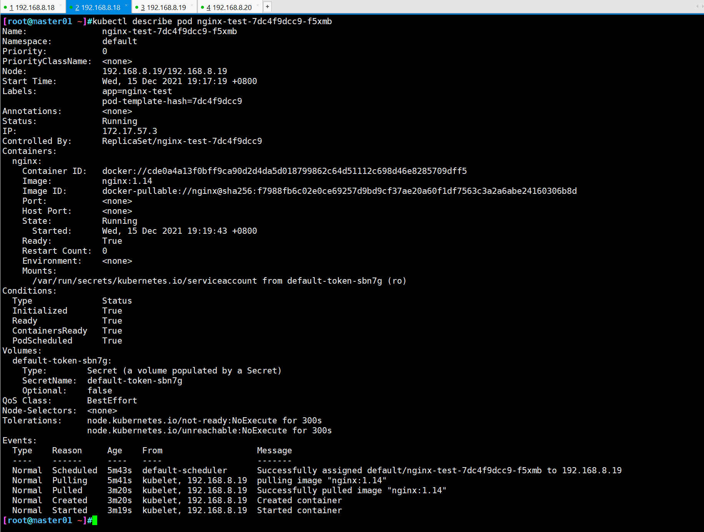Image resolution: width=704 pixels, height=532 pixels.
Task: Click the not-ready:NoExecute toleration line
Action: [x=204, y=421]
